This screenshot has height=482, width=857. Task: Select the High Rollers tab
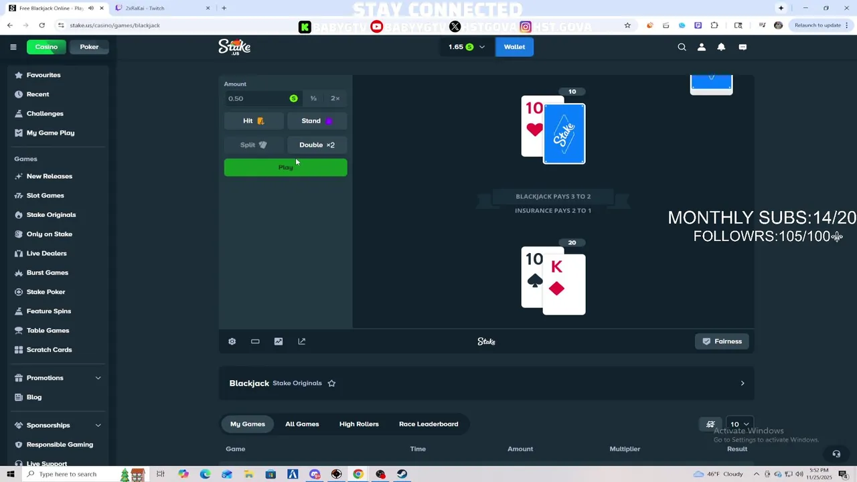pos(359,424)
